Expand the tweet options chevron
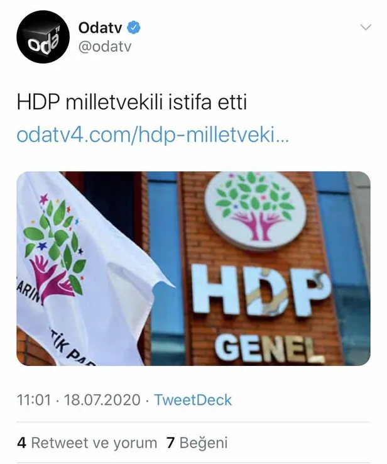Screen dimensions: 387x464 coord(366,28)
